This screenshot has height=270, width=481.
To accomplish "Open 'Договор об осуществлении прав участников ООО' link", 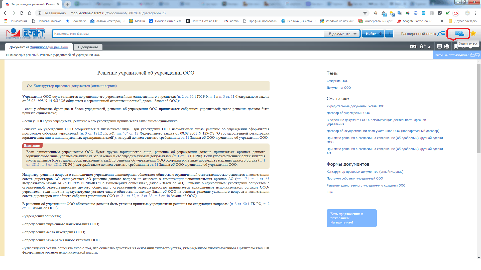I will (383, 131).
